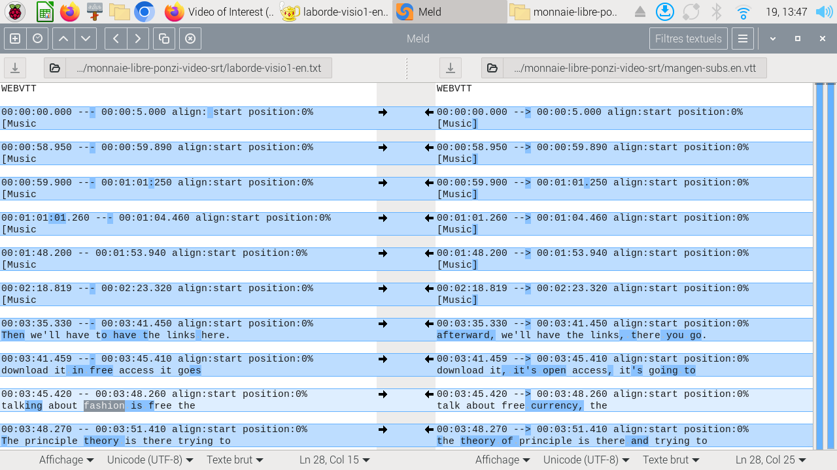Image resolution: width=837 pixels, height=470 pixels.
Task: Push current change to the right
Action: click(x=138, y=39)
